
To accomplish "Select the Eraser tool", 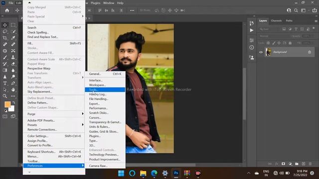I will click(x=13, y=64).
